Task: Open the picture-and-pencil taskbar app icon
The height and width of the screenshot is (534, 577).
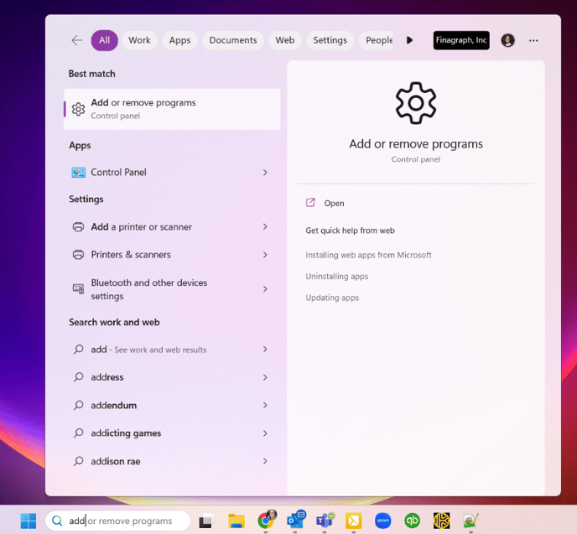Action: (470, 521)
